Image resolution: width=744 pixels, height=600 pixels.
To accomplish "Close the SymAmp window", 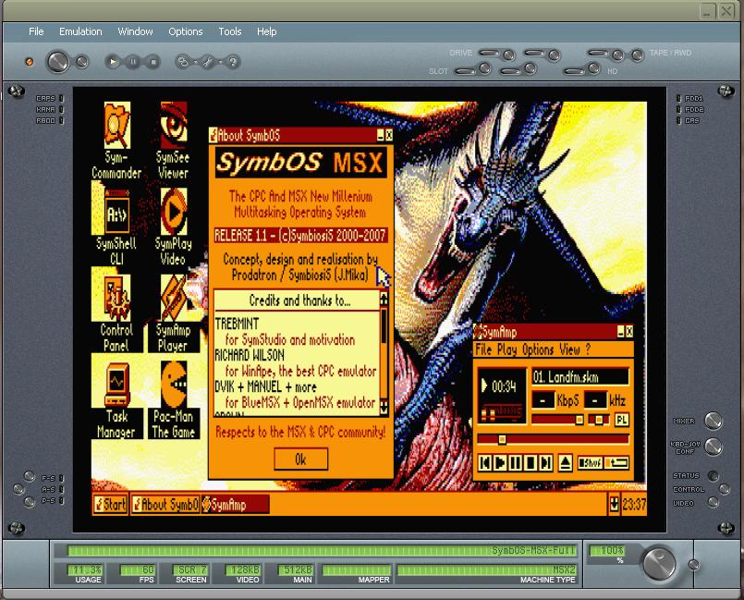I will tap(629, 332).
